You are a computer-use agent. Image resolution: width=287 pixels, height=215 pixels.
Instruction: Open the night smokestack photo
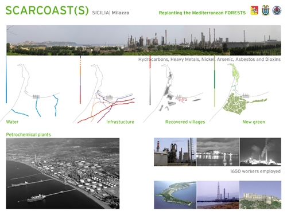(261, 152)
